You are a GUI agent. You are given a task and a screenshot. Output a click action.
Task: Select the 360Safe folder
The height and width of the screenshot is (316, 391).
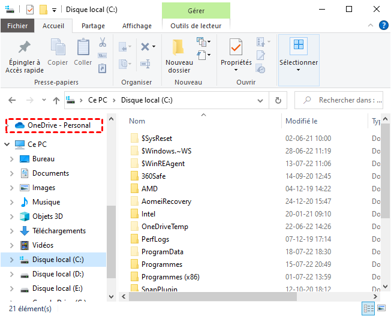coord(154,176)
